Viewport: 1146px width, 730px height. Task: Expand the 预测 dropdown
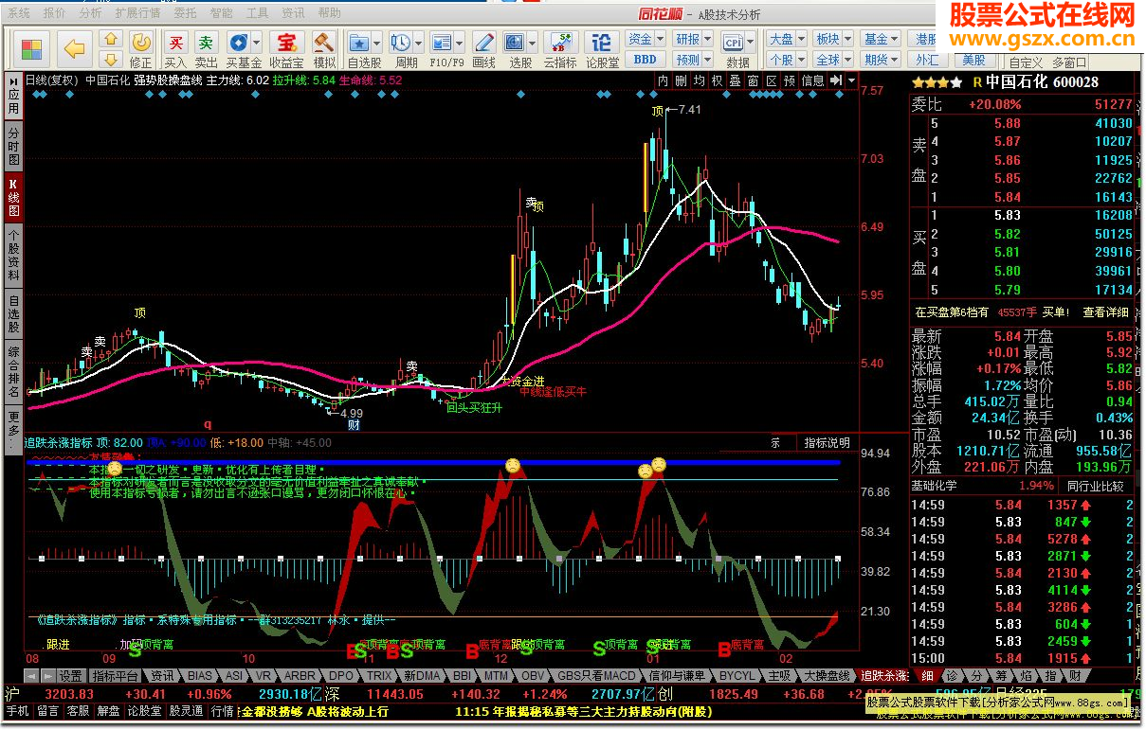707,59
